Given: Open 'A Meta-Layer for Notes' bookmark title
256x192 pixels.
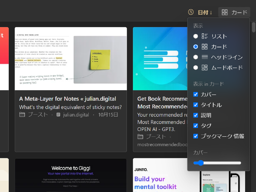Looking at the screenshot, I should click(68, 99).
